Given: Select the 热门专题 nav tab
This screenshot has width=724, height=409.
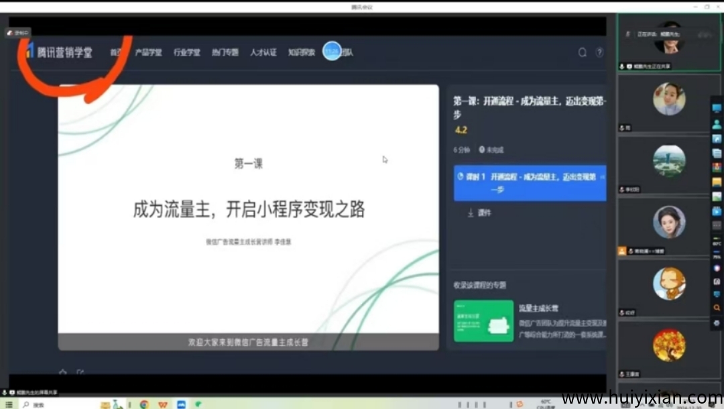Looking at the screenshot, I should [225, 52].
